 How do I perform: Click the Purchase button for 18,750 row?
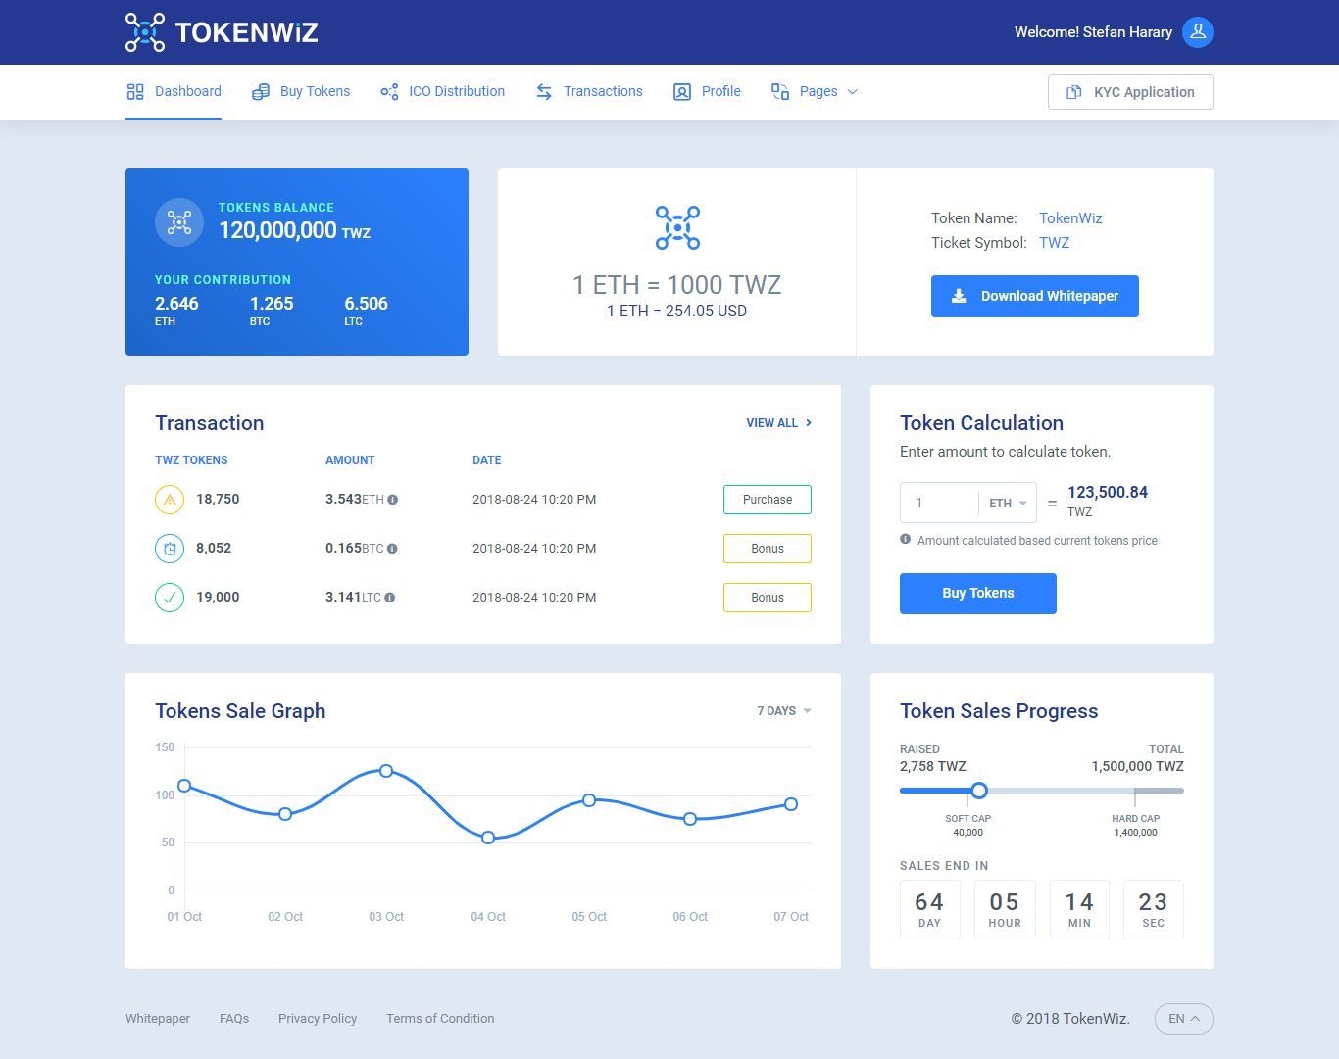tap(768, 500)
